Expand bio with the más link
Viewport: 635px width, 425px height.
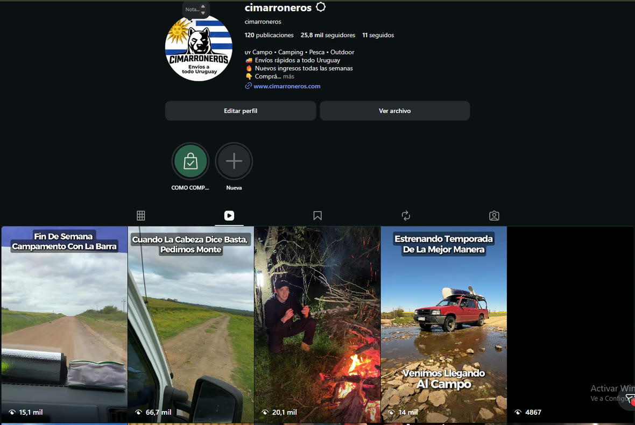[288, 76]
